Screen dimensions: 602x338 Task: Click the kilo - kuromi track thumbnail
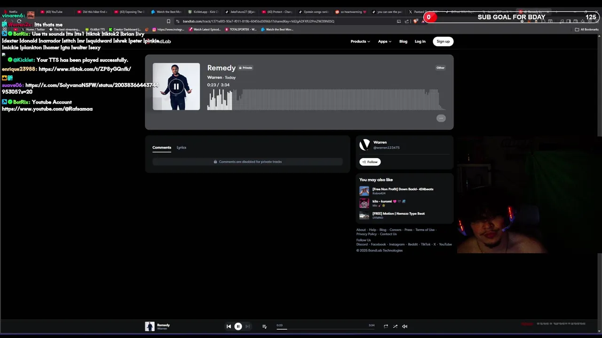[364, 203]
